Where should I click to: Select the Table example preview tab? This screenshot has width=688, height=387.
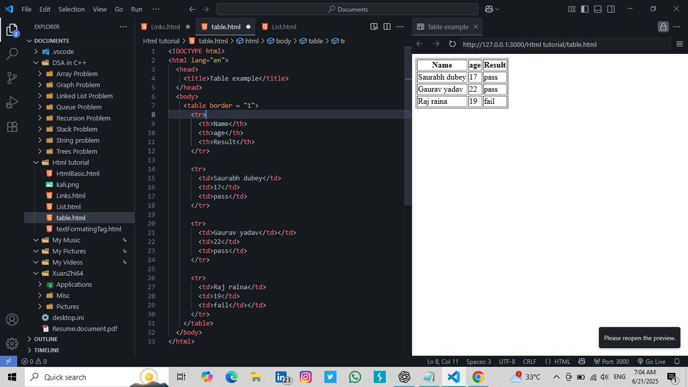(x=447, y=26)
